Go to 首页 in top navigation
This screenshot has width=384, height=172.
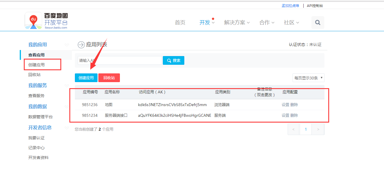[x=180, y=23]
